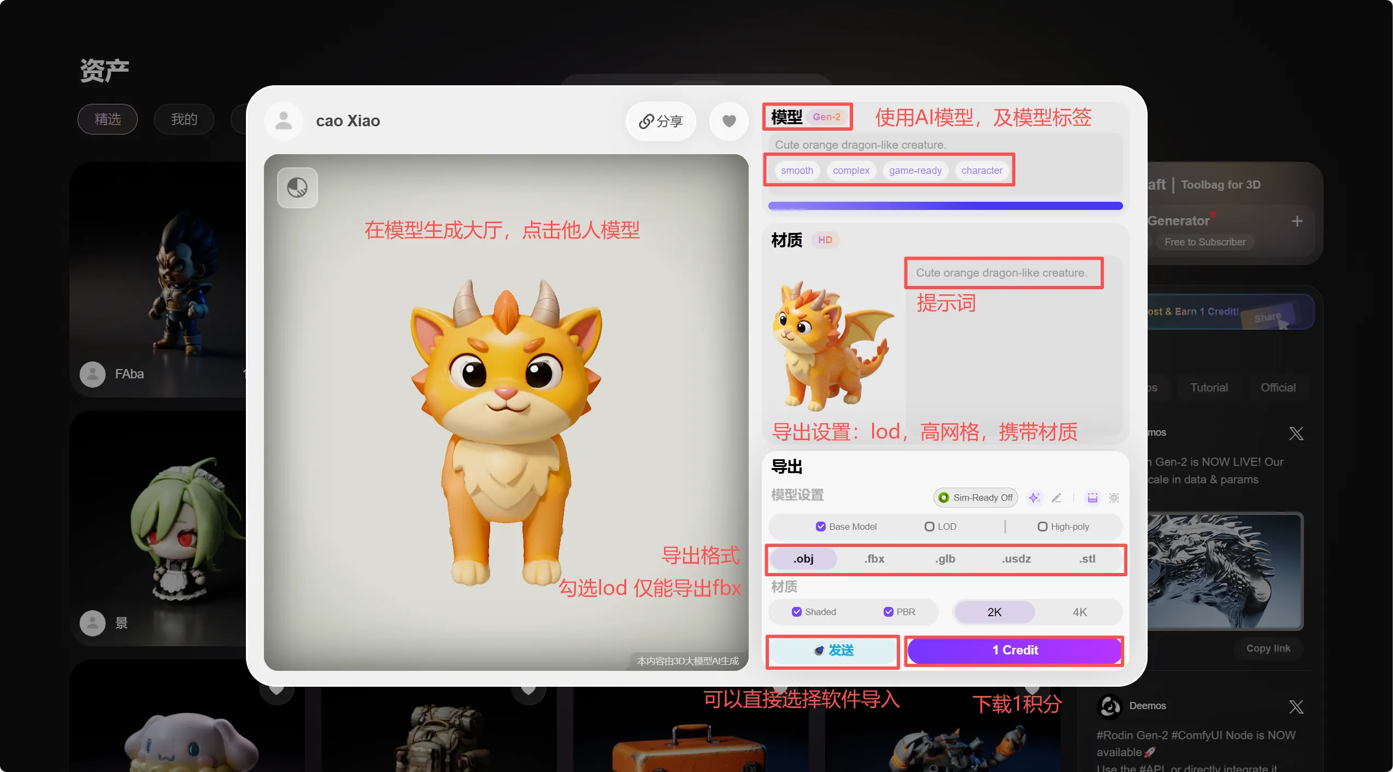Click the orange dragon material thumbnail

coord(833,346)
